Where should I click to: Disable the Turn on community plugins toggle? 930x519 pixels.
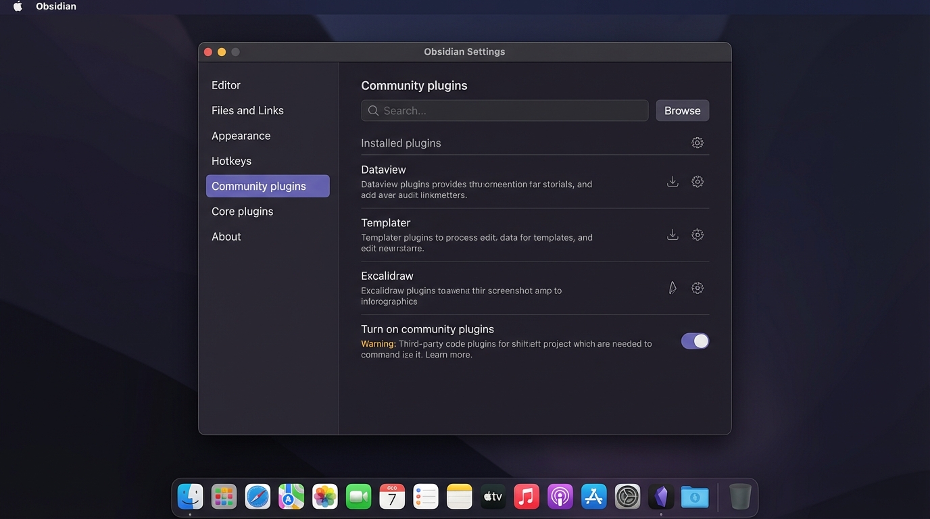(x=695, y=341)
